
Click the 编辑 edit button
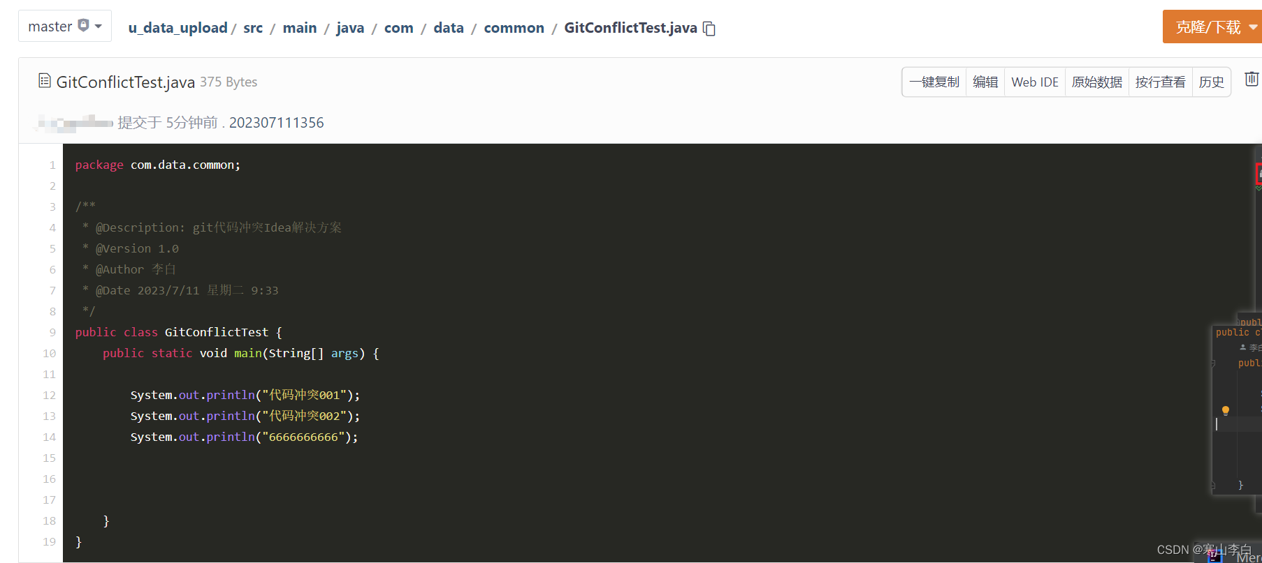[x=985, y=82]
